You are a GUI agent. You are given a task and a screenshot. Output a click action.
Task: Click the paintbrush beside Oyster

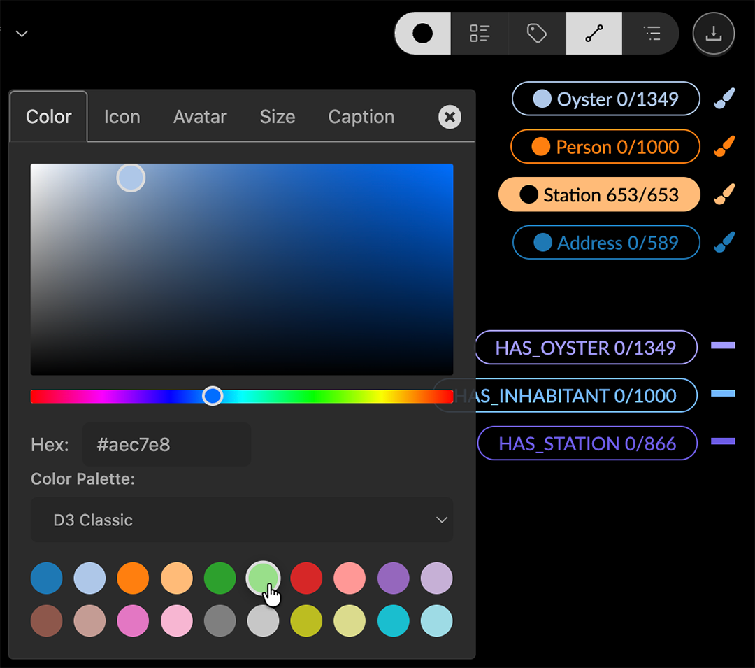tap(724, 99)
